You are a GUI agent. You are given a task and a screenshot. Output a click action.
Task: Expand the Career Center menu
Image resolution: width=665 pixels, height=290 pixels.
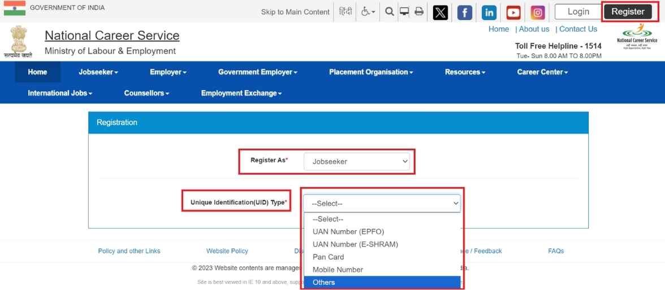542,72
